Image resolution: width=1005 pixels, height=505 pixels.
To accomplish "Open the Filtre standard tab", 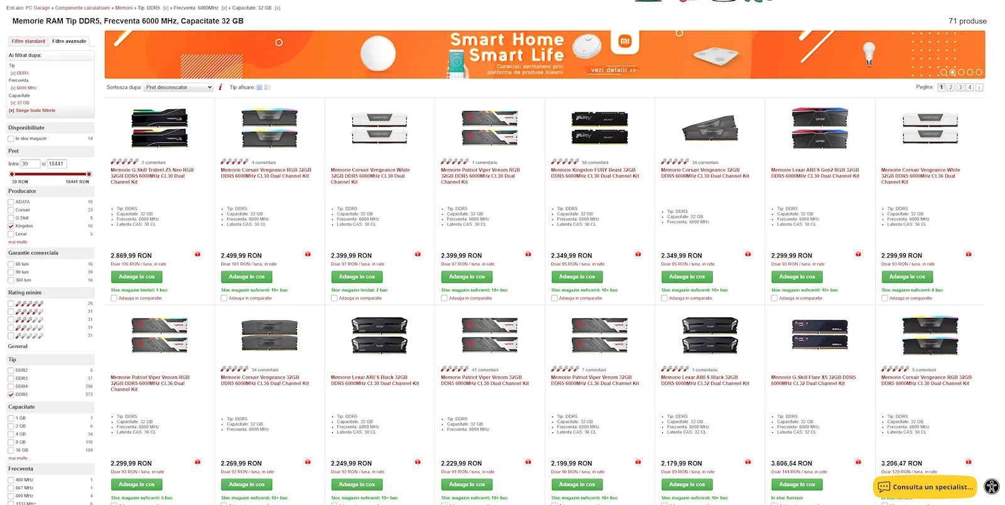I will 28,41.
